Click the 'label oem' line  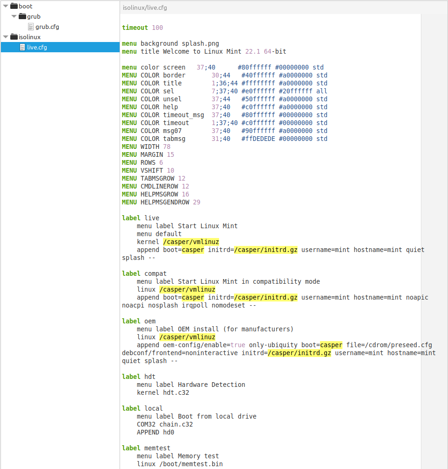[139, 321]
